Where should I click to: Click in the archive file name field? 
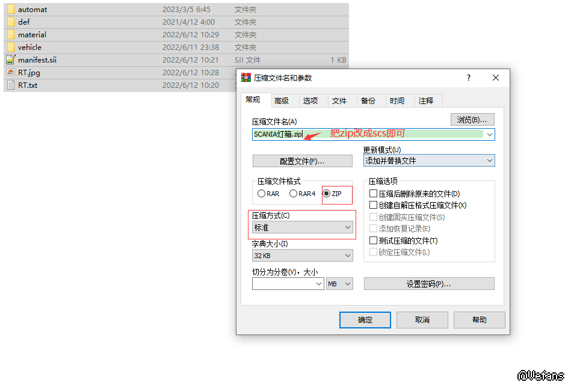point(367,134)
